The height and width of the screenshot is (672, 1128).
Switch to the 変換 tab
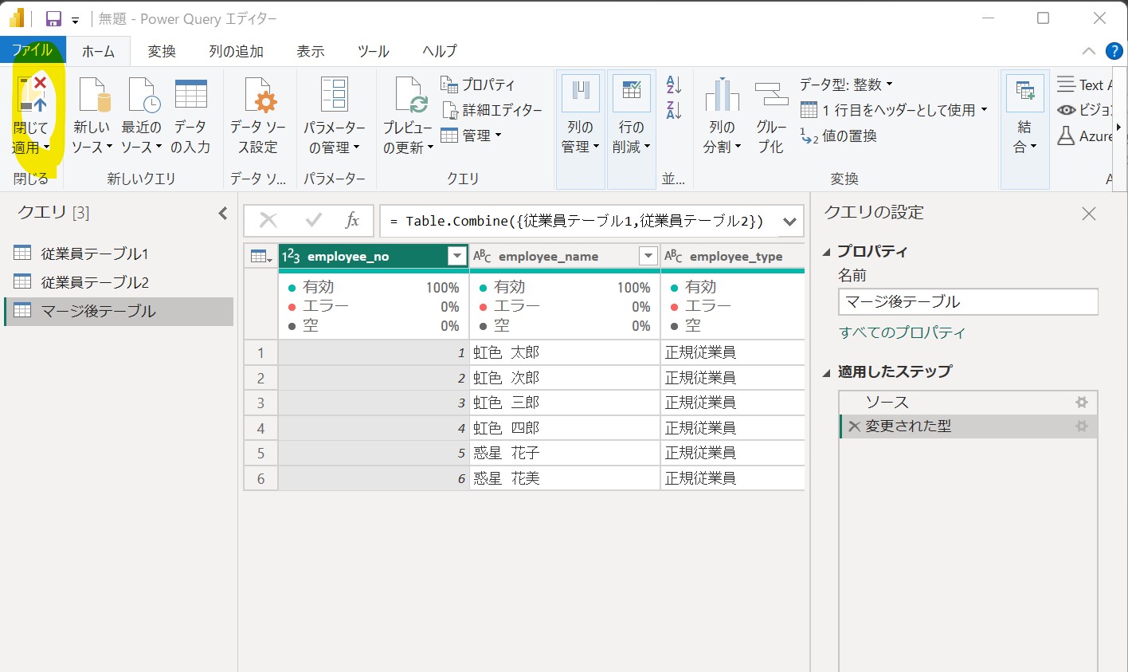(x=162, y=51)
